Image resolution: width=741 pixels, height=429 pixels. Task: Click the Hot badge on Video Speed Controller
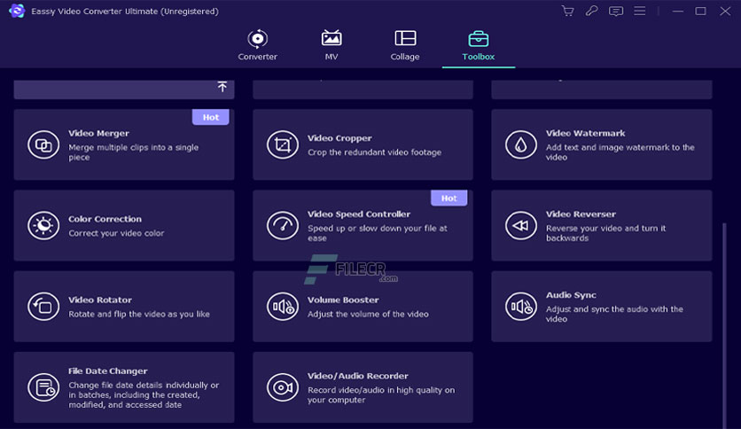pos(449,198)
